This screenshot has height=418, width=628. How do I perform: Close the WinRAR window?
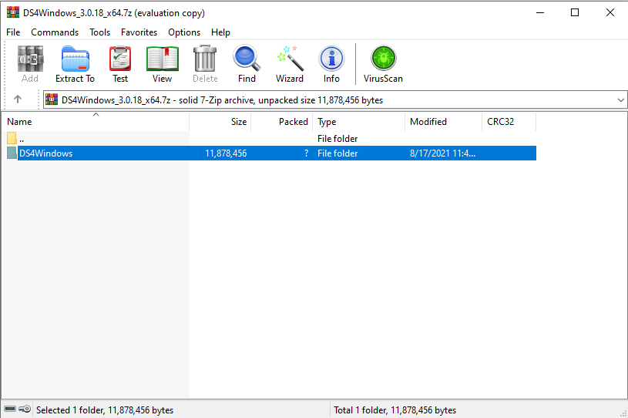coord(610,12)
